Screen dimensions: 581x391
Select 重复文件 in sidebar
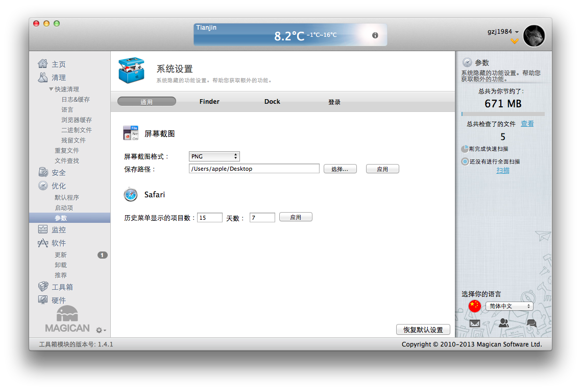[x=67, y=151]
